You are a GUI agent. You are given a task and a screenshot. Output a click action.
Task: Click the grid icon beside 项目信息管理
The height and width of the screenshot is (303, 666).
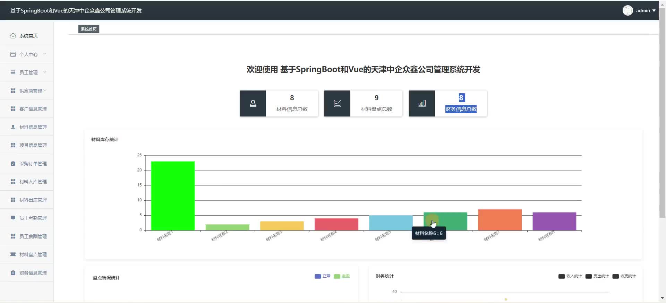[x=13, y=145]
